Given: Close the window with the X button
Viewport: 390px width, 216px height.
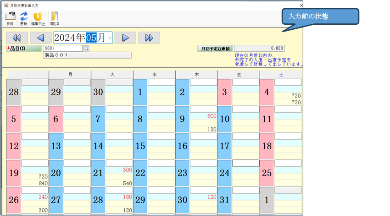Looking at the screenshot, I should click(x=301, y=5).
